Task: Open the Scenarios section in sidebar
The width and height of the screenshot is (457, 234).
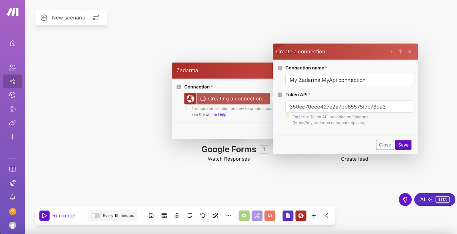Action: [13, 82]
